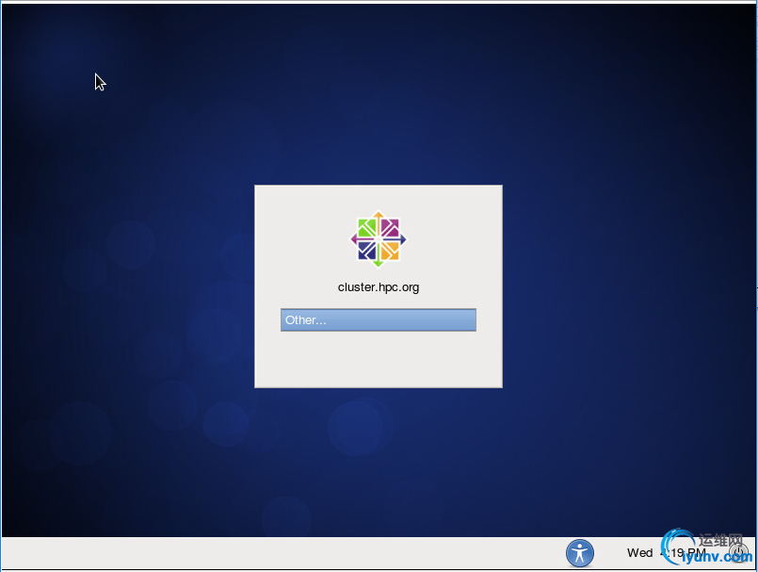Viewport: 758px width, 572px height.
Task: Click the hostname cluster.hpc.org
Action: pos(379,287)
